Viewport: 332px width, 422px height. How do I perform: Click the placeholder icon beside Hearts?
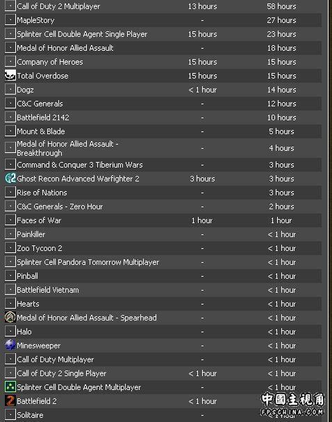point(10,304)
